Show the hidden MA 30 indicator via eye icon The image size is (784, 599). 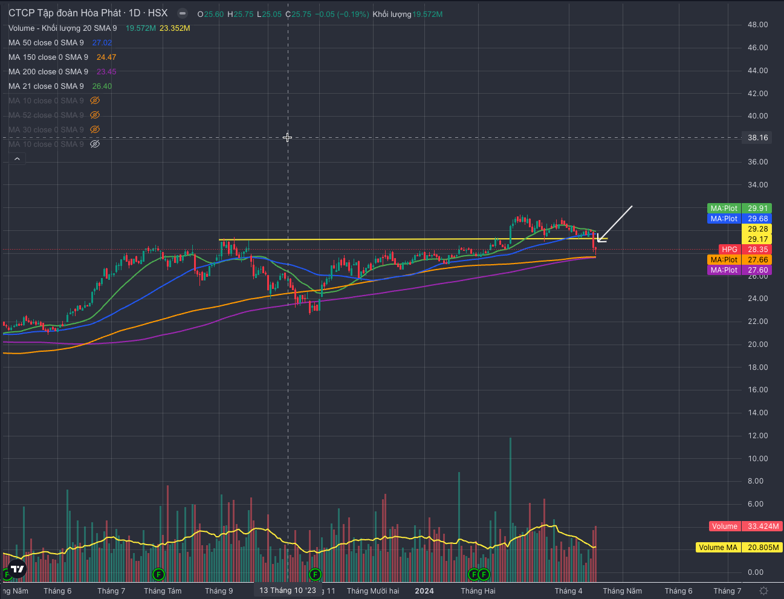click(x=95, y=129)
